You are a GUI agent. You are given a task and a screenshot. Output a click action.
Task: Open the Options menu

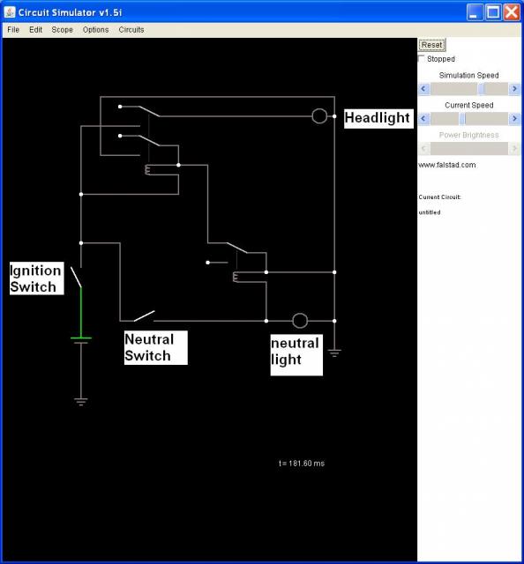[95, 30]
